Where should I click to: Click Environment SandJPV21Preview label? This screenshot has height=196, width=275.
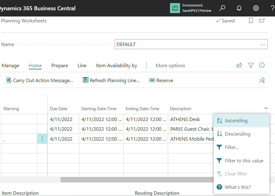197,8
